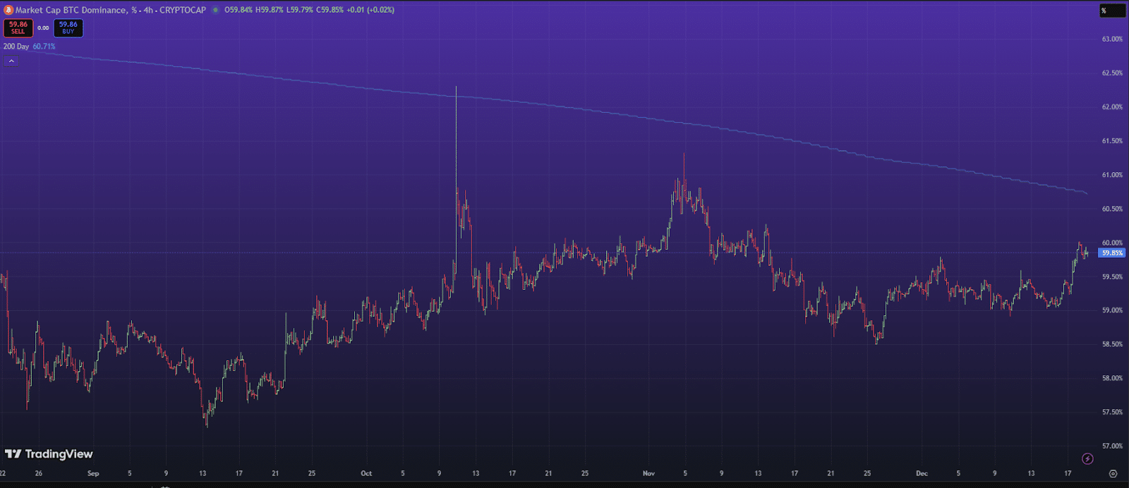This screenshot has width=1129, height=488.
Task: Click the red SELL 59.86 button
Action: tap(18, 28)
